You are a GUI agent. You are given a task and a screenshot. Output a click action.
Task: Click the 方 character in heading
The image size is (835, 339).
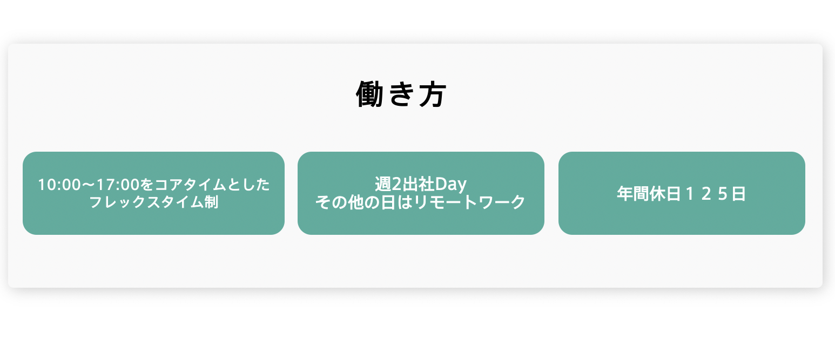point(432,96)
